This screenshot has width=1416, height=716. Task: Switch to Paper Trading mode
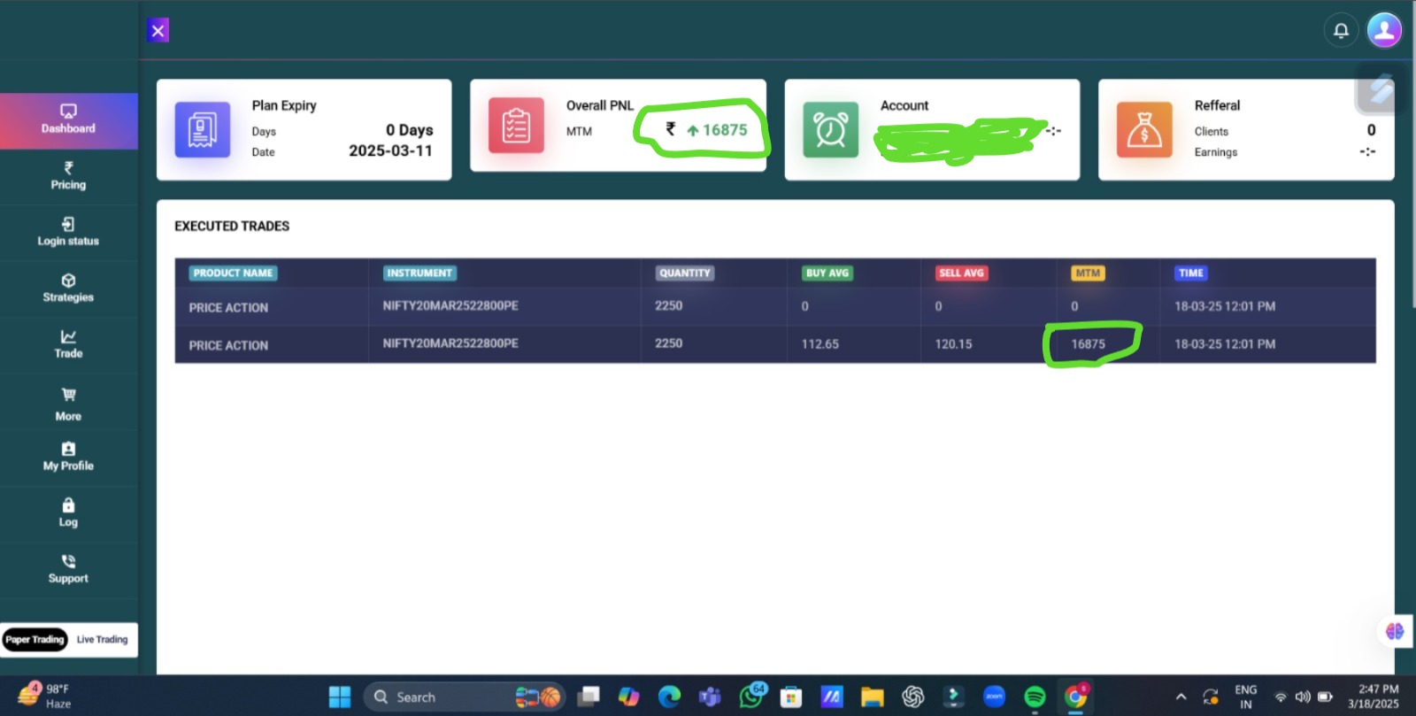(35, 639)
